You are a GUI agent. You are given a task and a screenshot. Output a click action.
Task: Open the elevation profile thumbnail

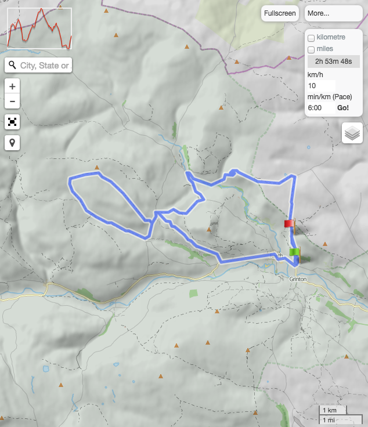(39, 28)
